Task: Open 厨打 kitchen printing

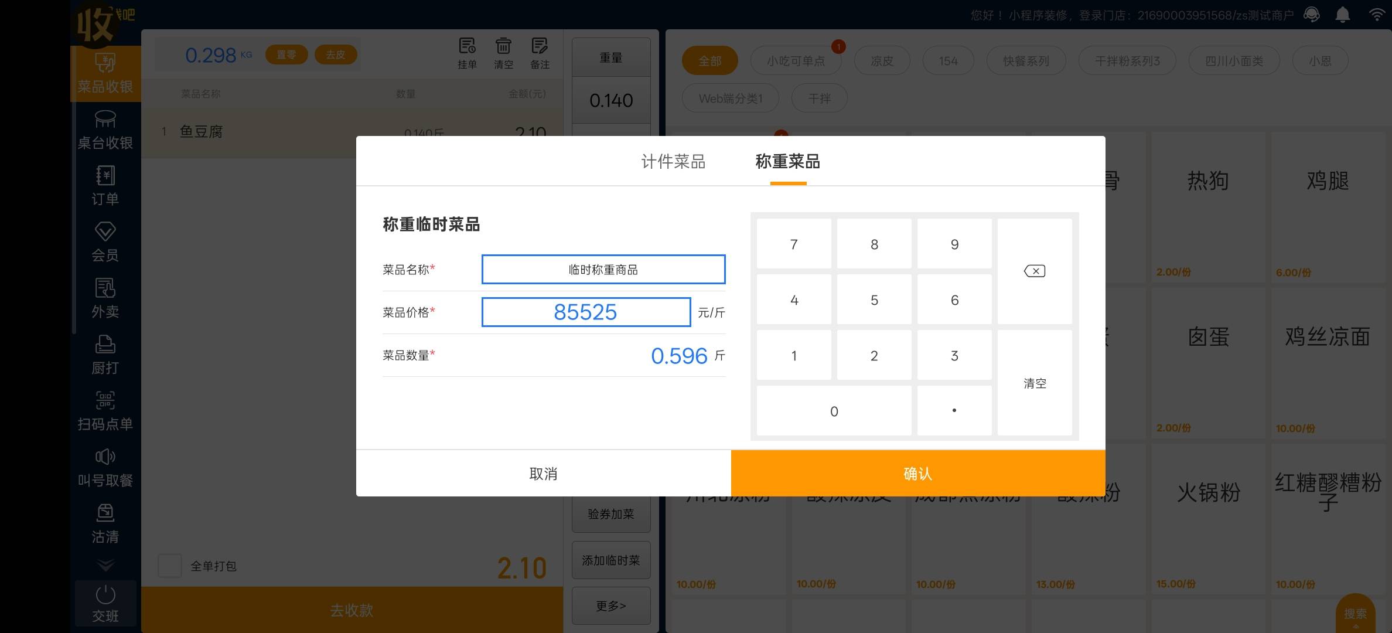Action: click(105, 355)
